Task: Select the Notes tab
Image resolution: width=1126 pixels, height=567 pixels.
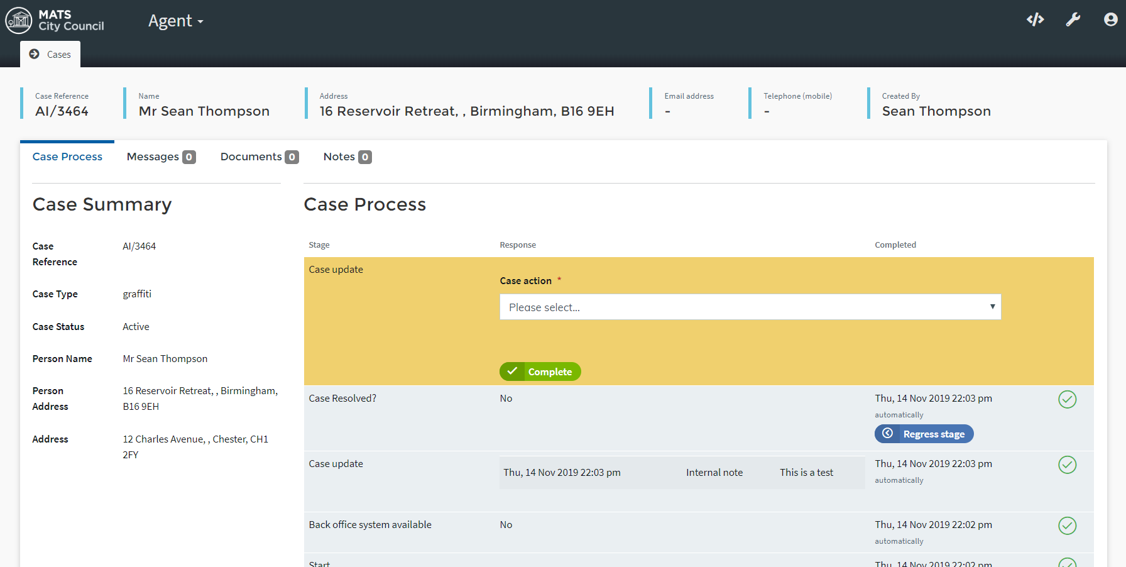Action: [x=347, y=157]
